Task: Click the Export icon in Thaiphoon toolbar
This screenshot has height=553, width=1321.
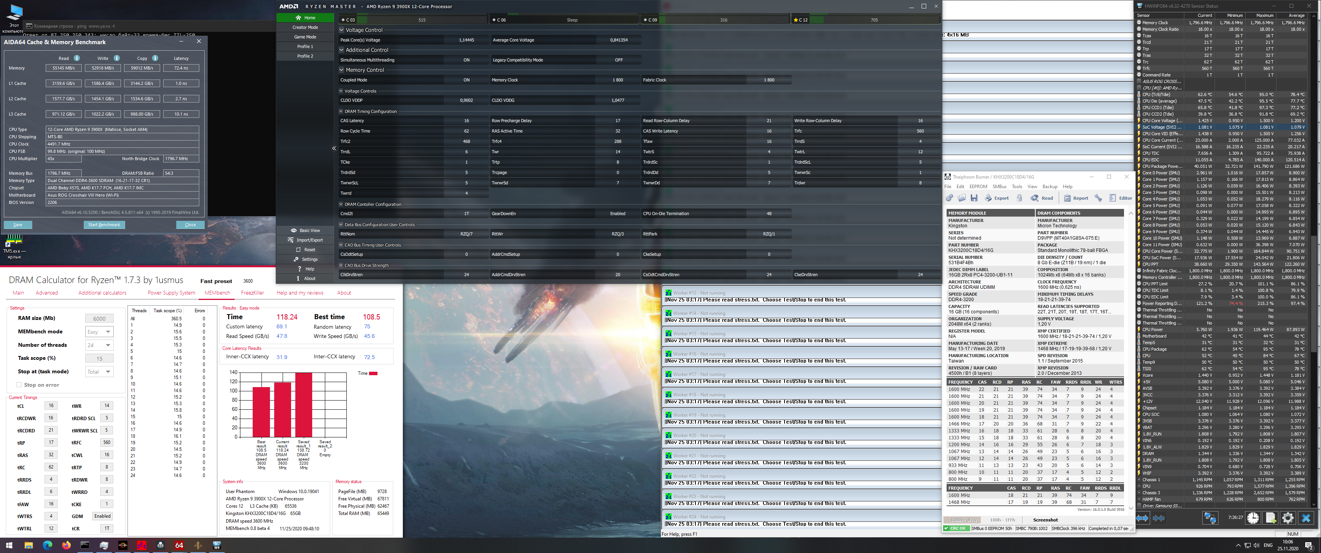Action: pos(989,198)
